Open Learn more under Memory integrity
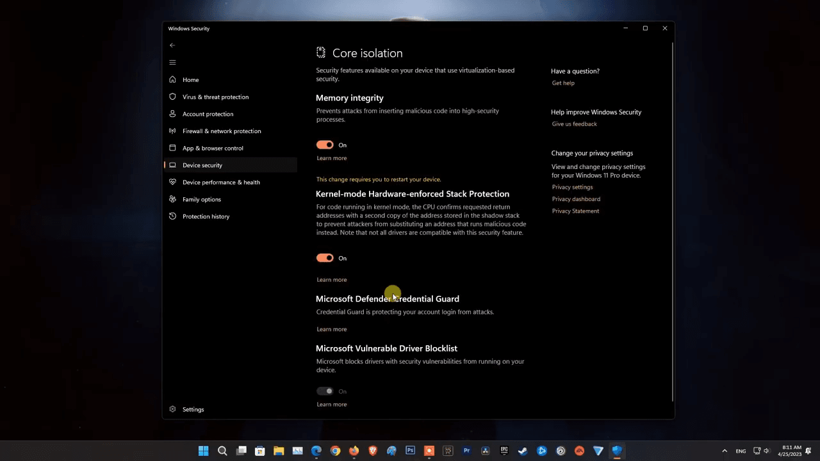The image size is (820, 461). point(331,158)
